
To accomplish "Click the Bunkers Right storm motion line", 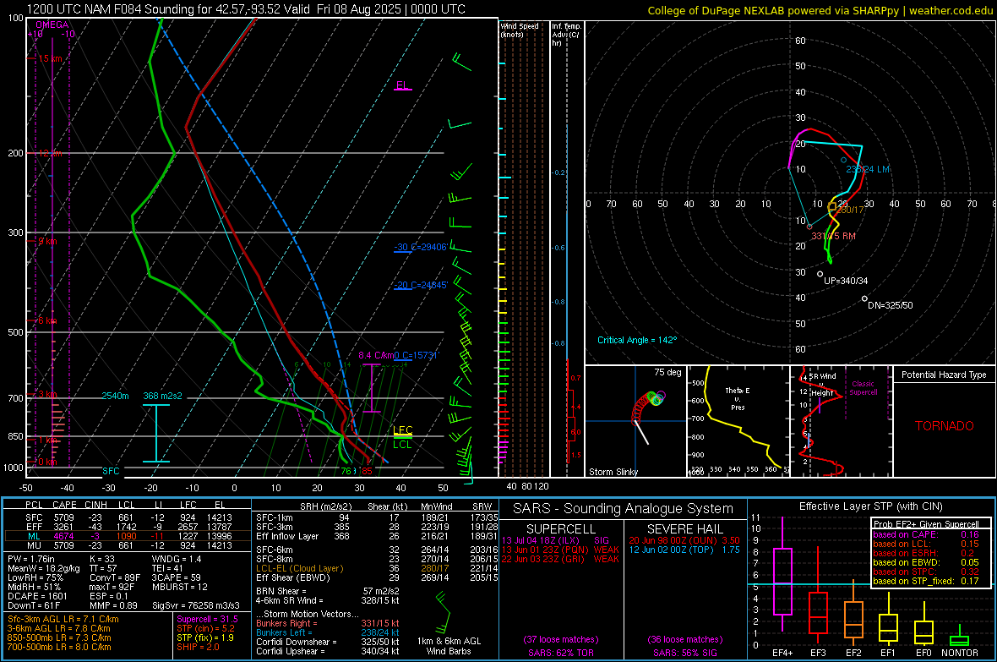I will 328,623.
